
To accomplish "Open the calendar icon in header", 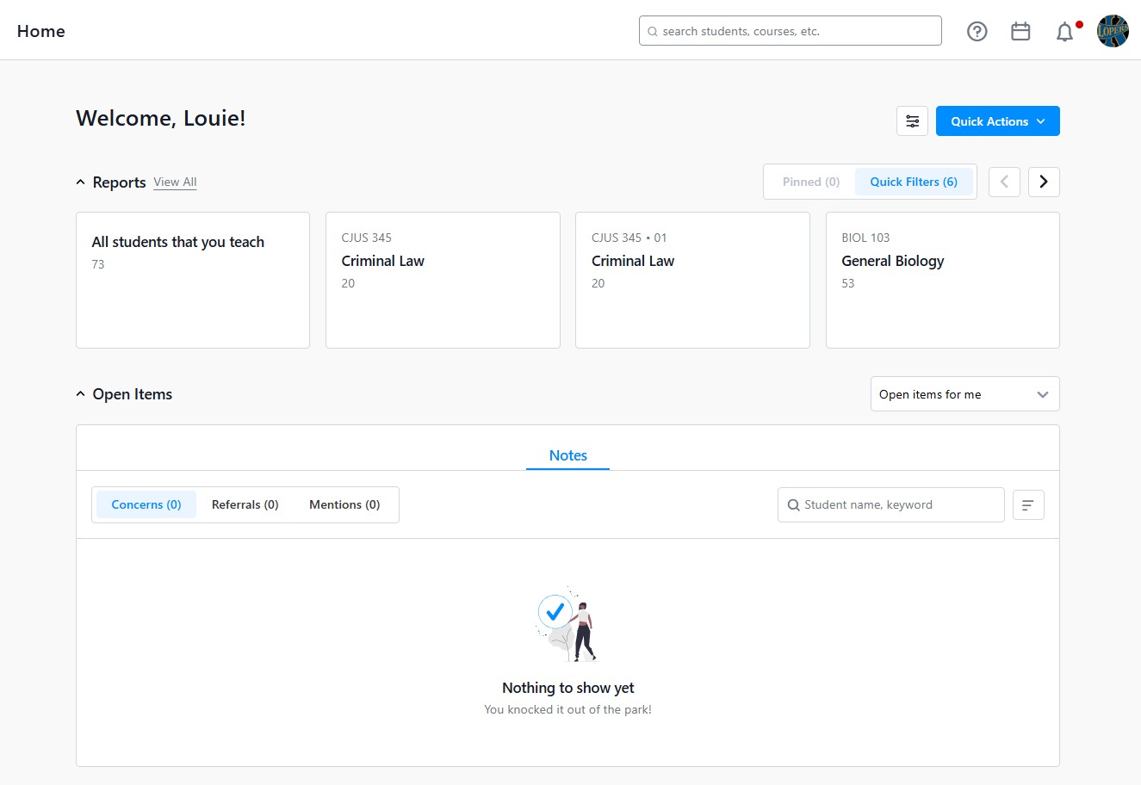I will (x=1020, y=32).
